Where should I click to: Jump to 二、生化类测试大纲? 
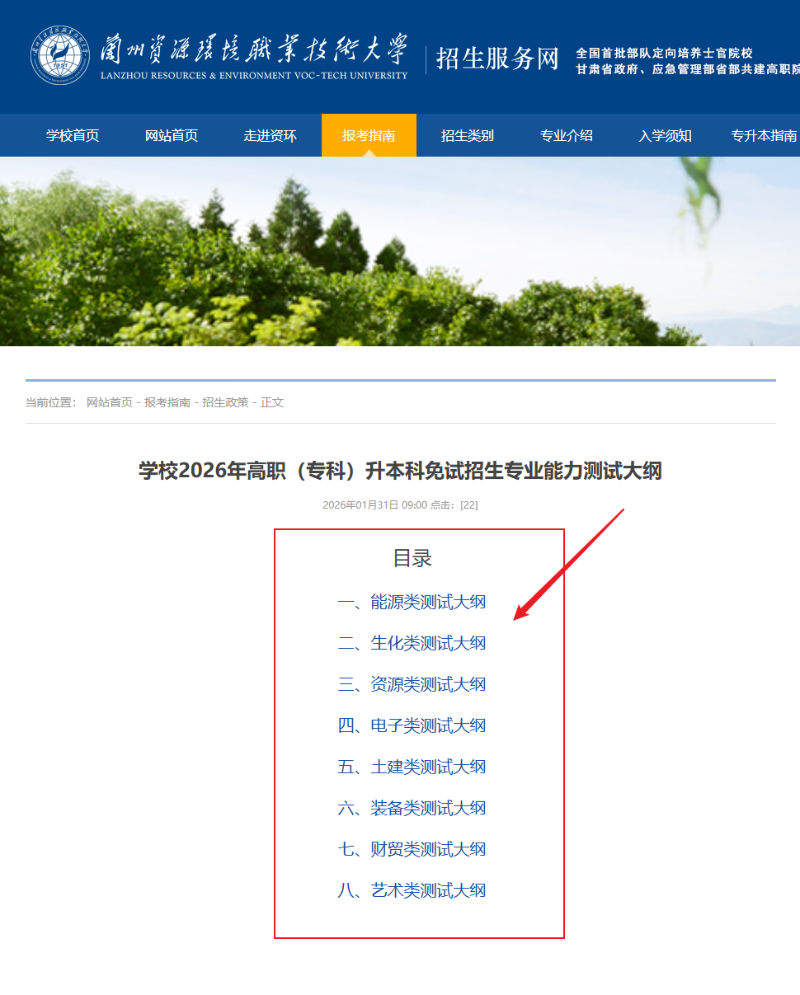[412, 643]
